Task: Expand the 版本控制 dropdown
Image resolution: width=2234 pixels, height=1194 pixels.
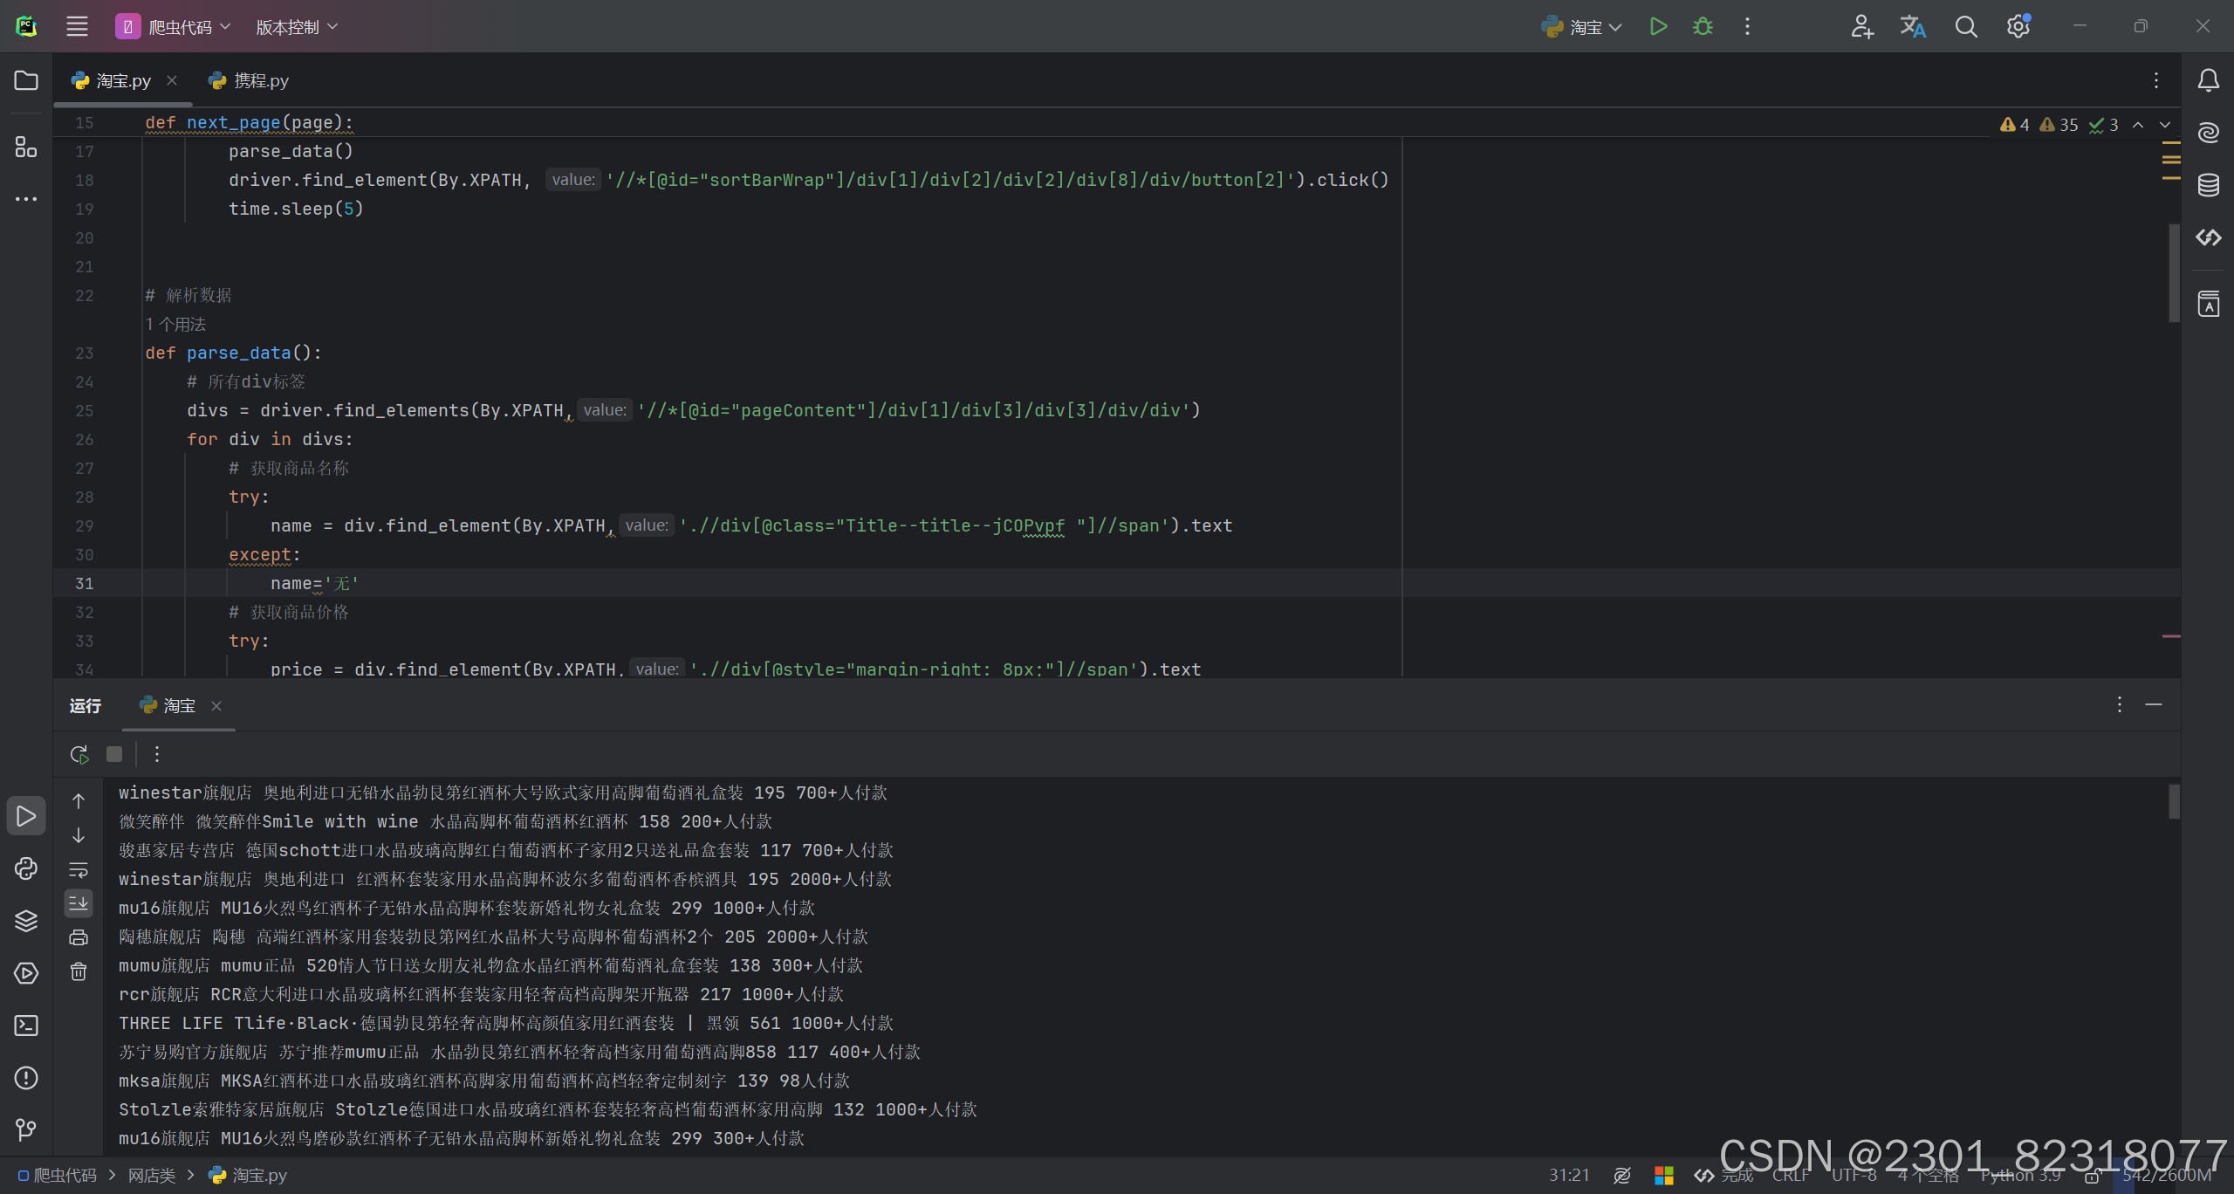Action: click(297, 26)
